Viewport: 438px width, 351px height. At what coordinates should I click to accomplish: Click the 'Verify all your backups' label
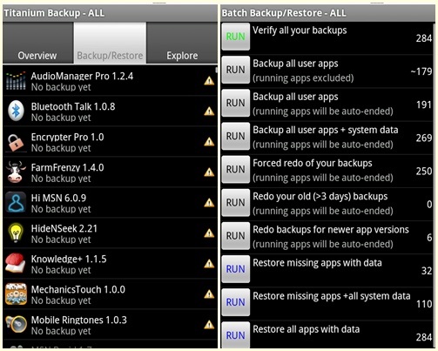[x=300, y=30]
